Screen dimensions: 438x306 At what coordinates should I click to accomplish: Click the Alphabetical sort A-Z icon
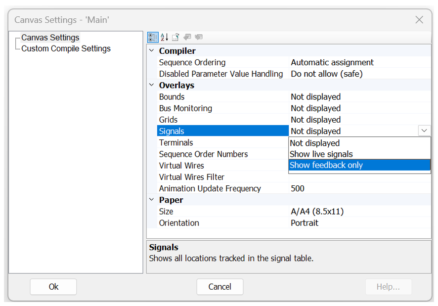pos(165,38)
